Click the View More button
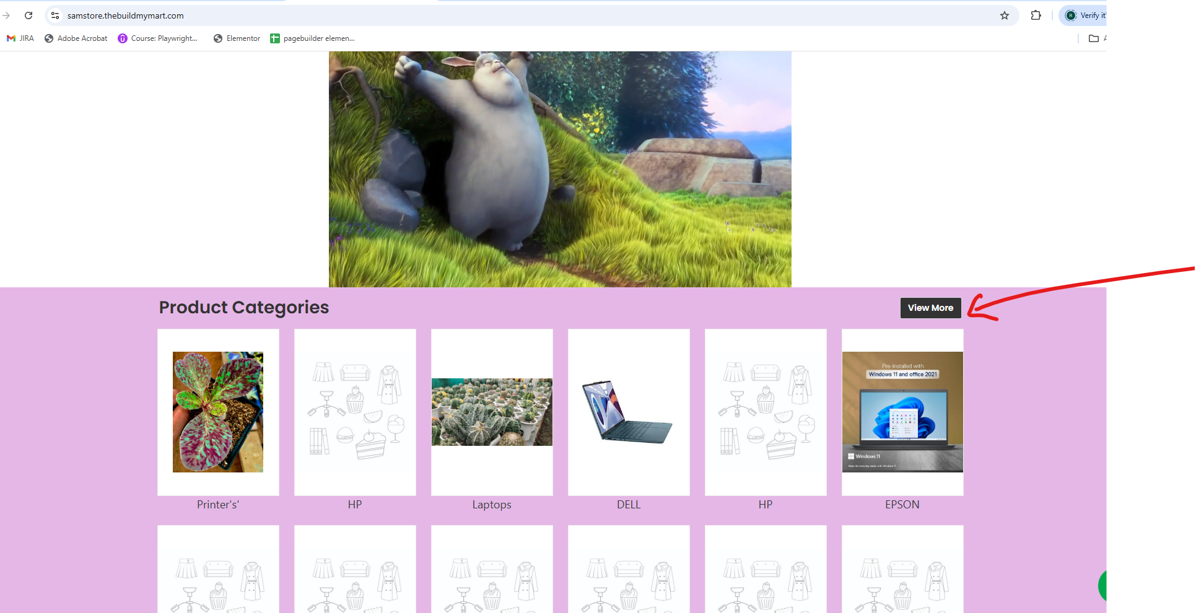The height and width of the screenshot is (613, 1196). 930,308
